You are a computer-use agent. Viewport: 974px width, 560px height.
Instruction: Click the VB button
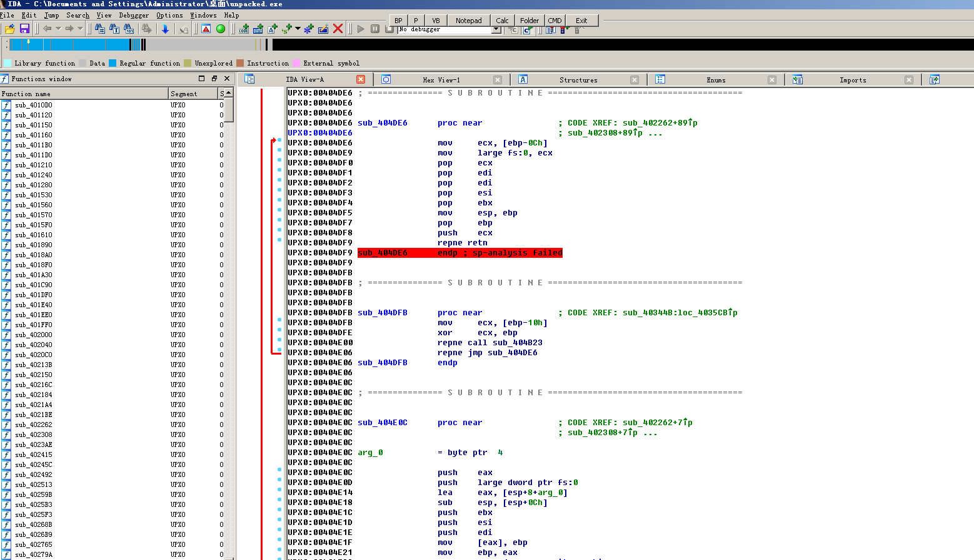point(436,21)
